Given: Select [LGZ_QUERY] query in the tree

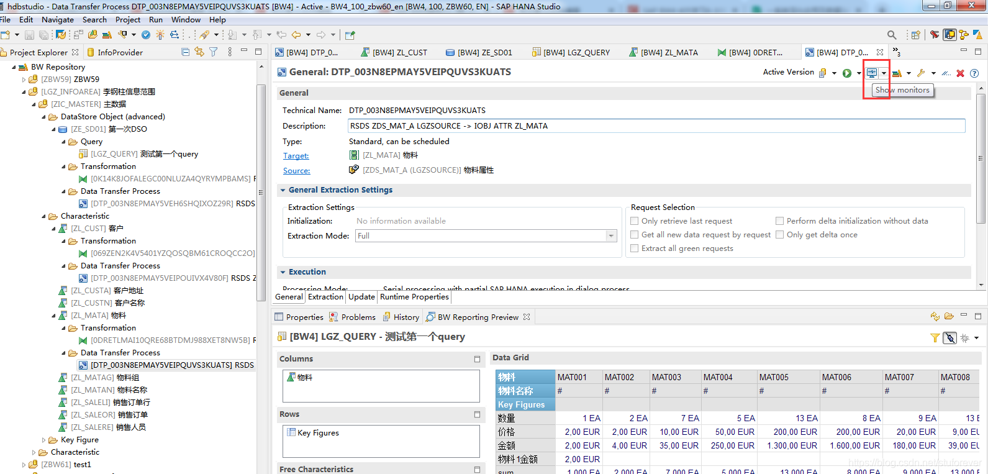Looking at the screenshot, I should pyautogui.click(x=138, y=154).
